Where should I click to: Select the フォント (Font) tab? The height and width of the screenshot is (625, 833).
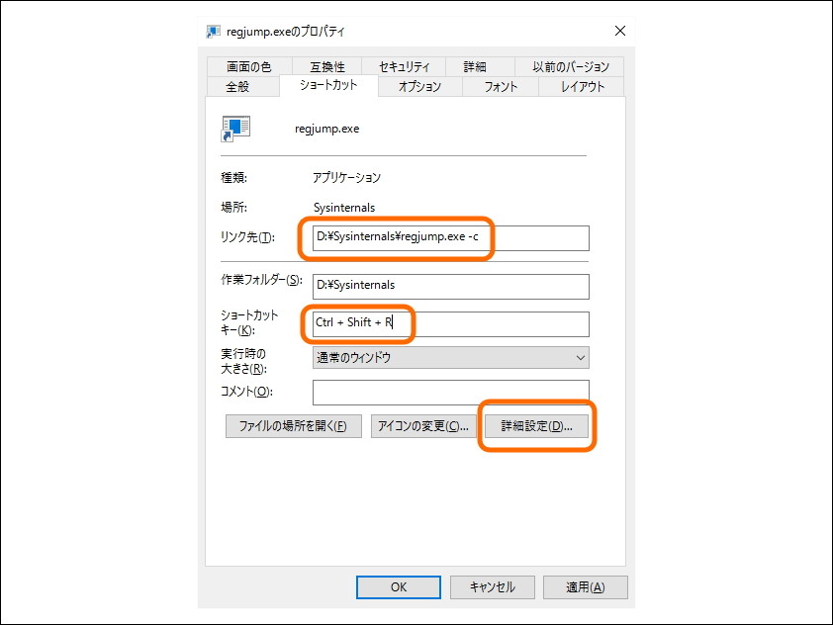click(x=501, y=86)
